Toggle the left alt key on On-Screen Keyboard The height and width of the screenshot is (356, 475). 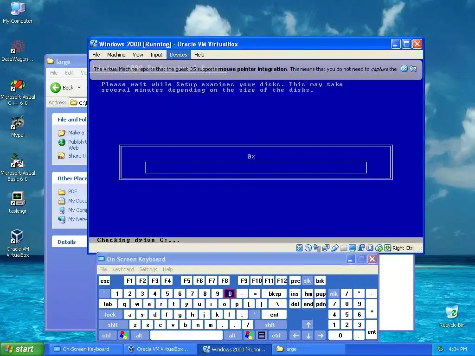coord(139,335)
